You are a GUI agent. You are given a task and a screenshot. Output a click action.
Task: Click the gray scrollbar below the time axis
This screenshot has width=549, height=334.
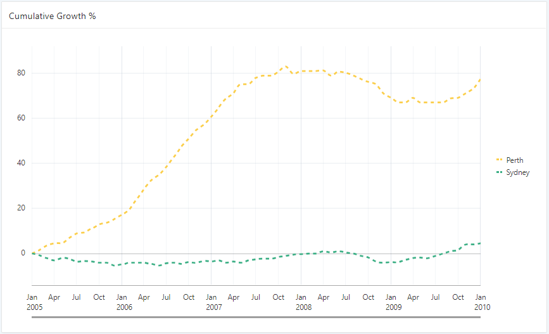[x=256, y=318]
